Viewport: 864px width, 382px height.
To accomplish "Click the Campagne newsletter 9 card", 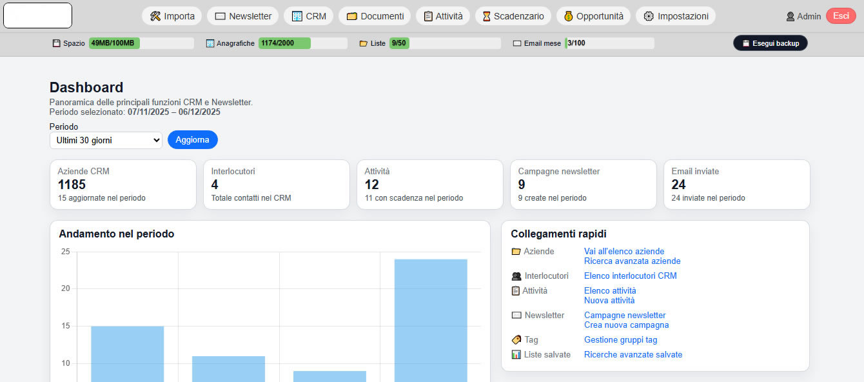I will click(x=584, y=185).
